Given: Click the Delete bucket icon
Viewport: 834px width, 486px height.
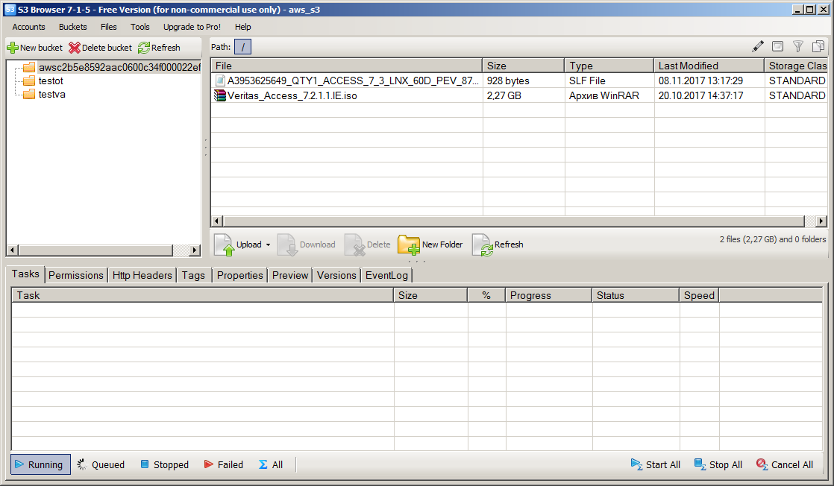Looking at the screenshot, I should click(x=74, y=47).
